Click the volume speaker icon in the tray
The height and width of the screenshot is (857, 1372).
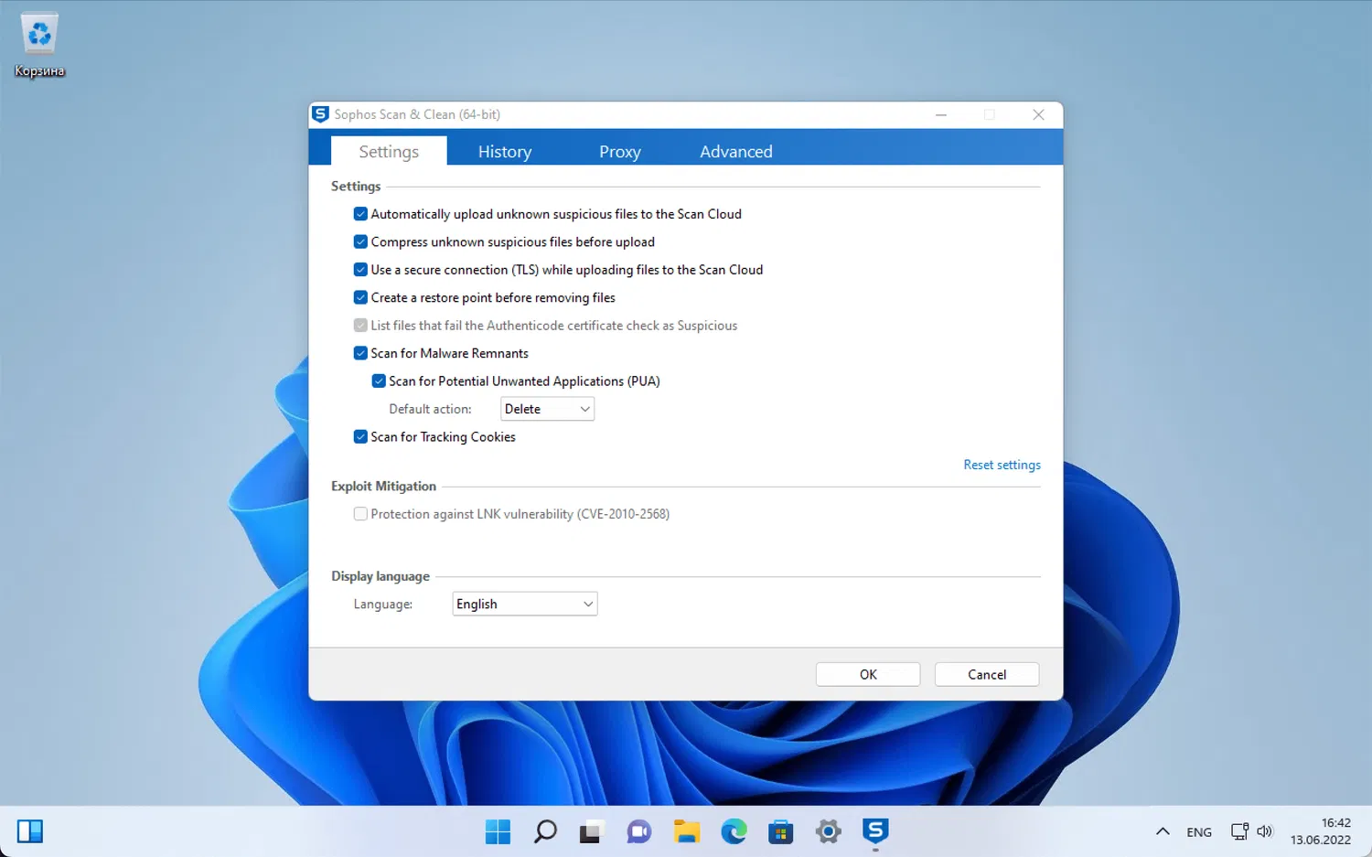(x=1265, y=831)
